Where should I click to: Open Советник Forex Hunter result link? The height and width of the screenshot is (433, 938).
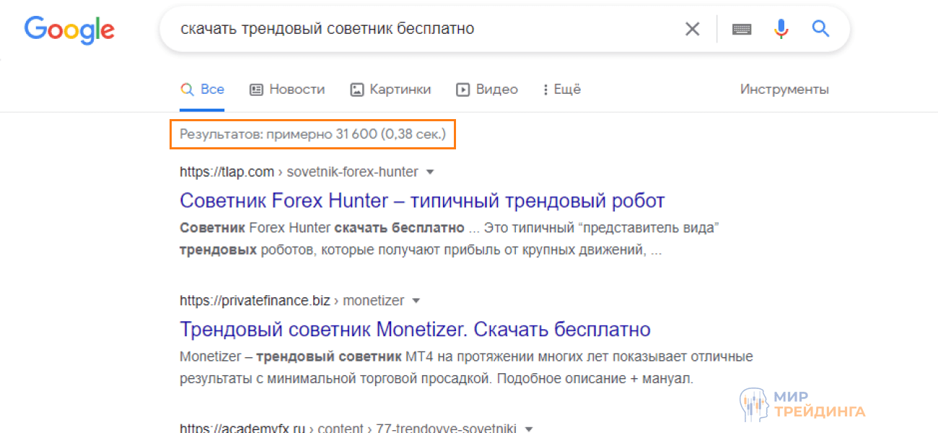coord(422,201)
